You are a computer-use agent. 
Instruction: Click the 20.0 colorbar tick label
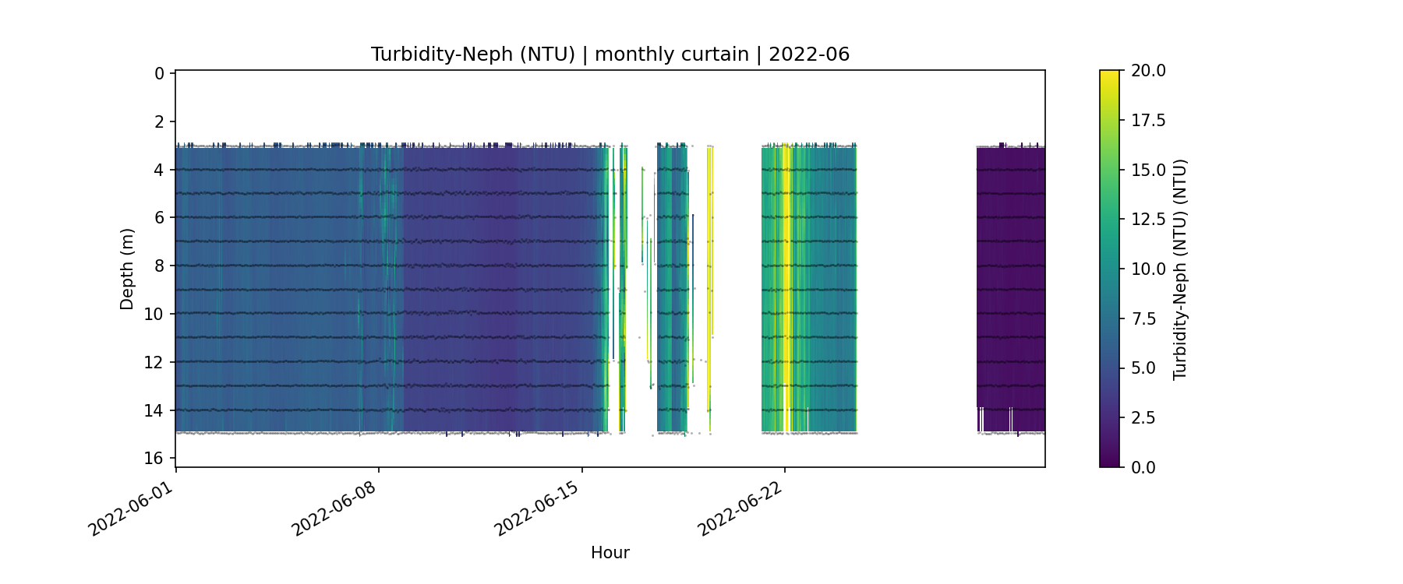click(1148, 71)
